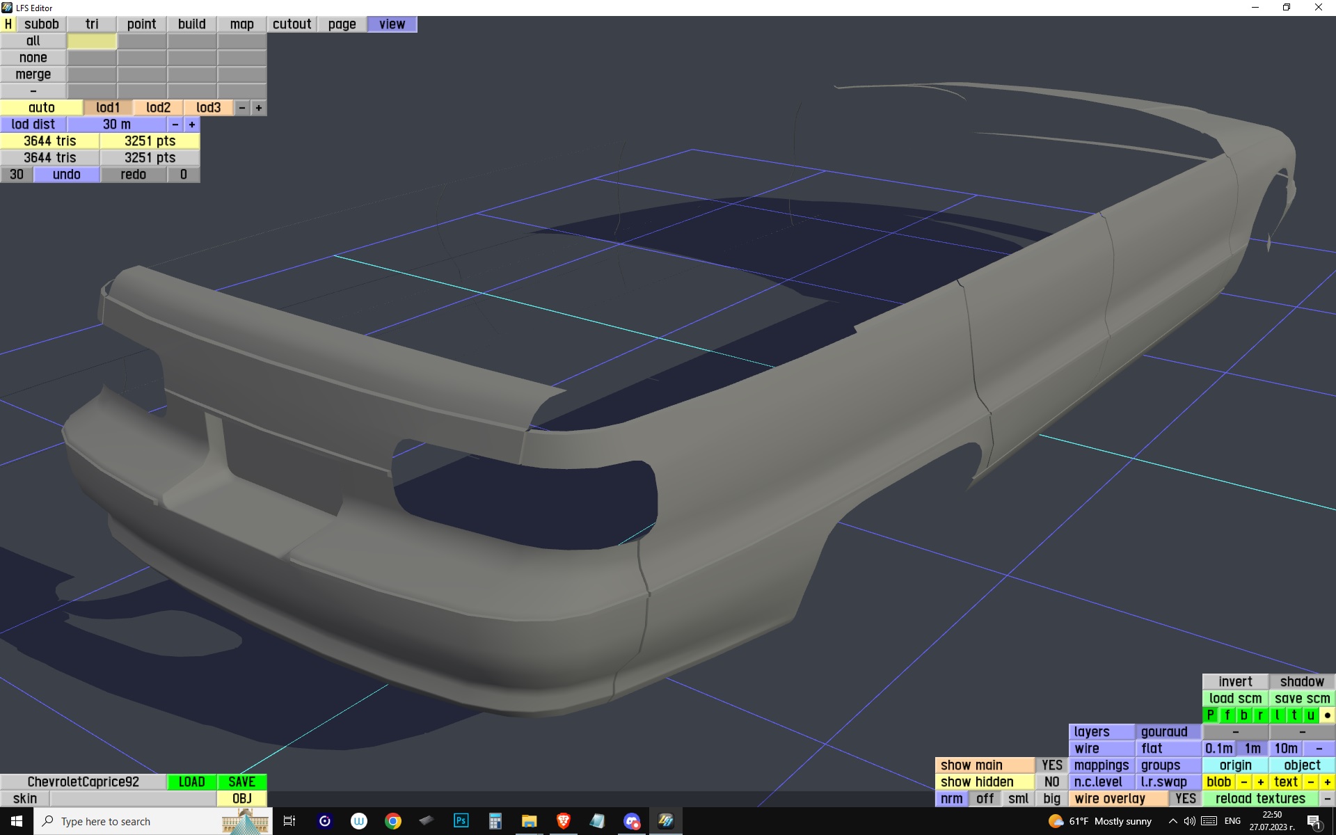Increase text size with plus button
Screen dimensions: 1336x835
pyautogui.click(x=1327, y=782)
